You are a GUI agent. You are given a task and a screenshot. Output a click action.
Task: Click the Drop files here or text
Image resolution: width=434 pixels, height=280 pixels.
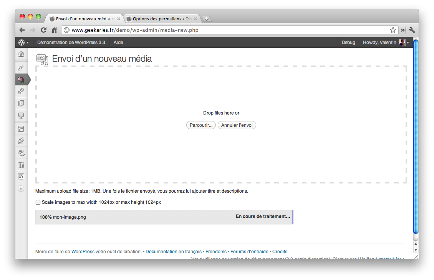pos(221,113)
